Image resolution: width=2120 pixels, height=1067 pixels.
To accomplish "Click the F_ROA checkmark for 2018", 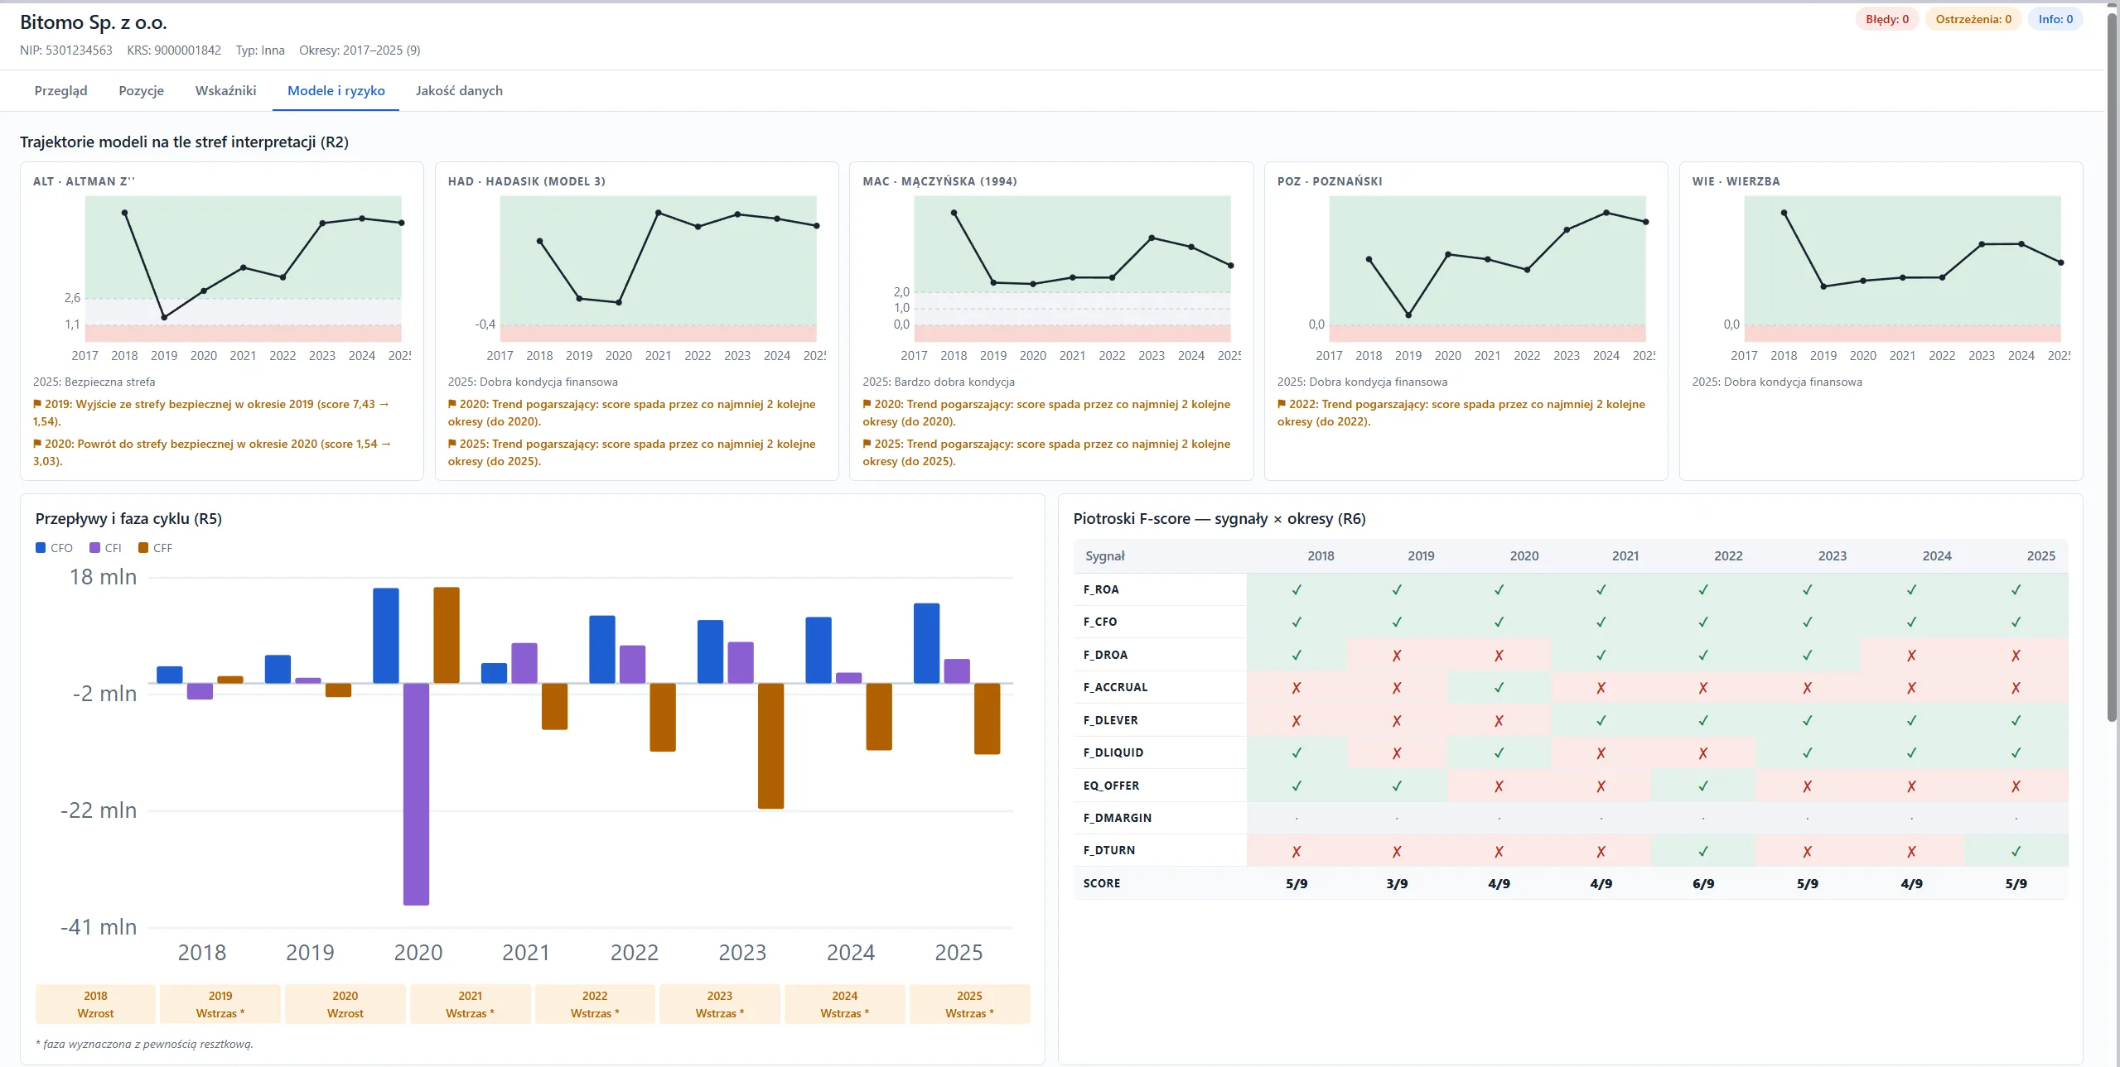I will pos(1297,589).
